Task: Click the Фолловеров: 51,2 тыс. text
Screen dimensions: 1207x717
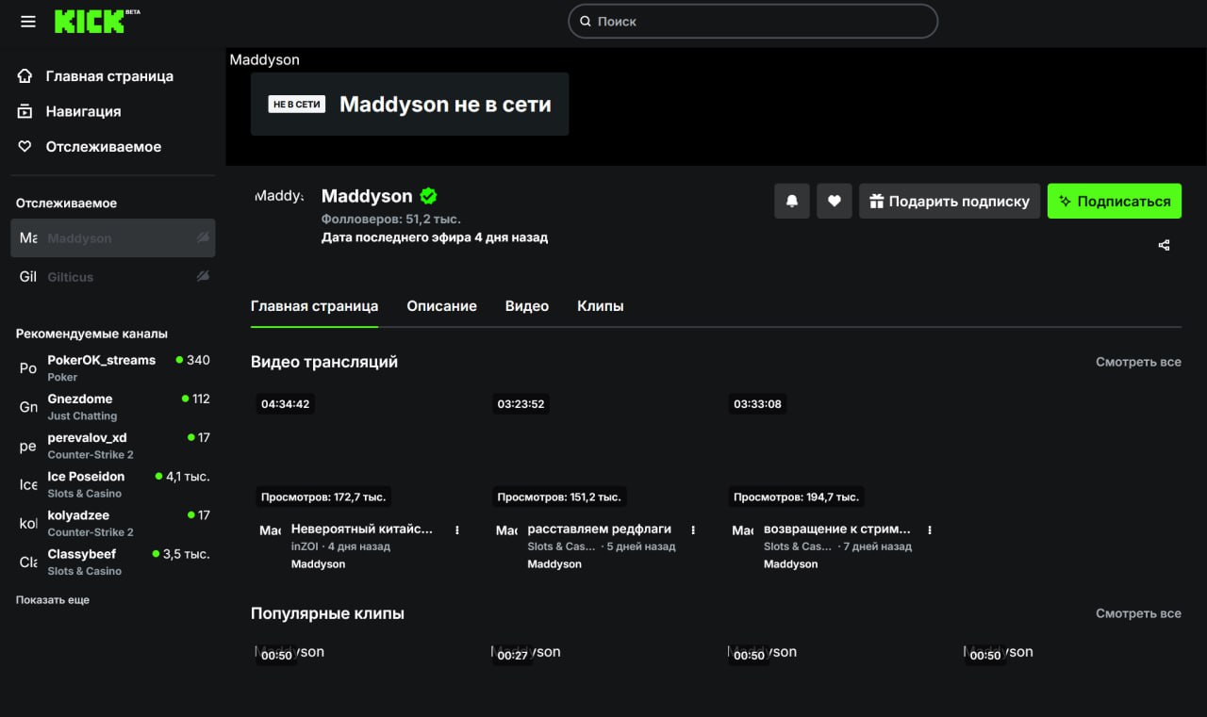Action: click(390, 219)
